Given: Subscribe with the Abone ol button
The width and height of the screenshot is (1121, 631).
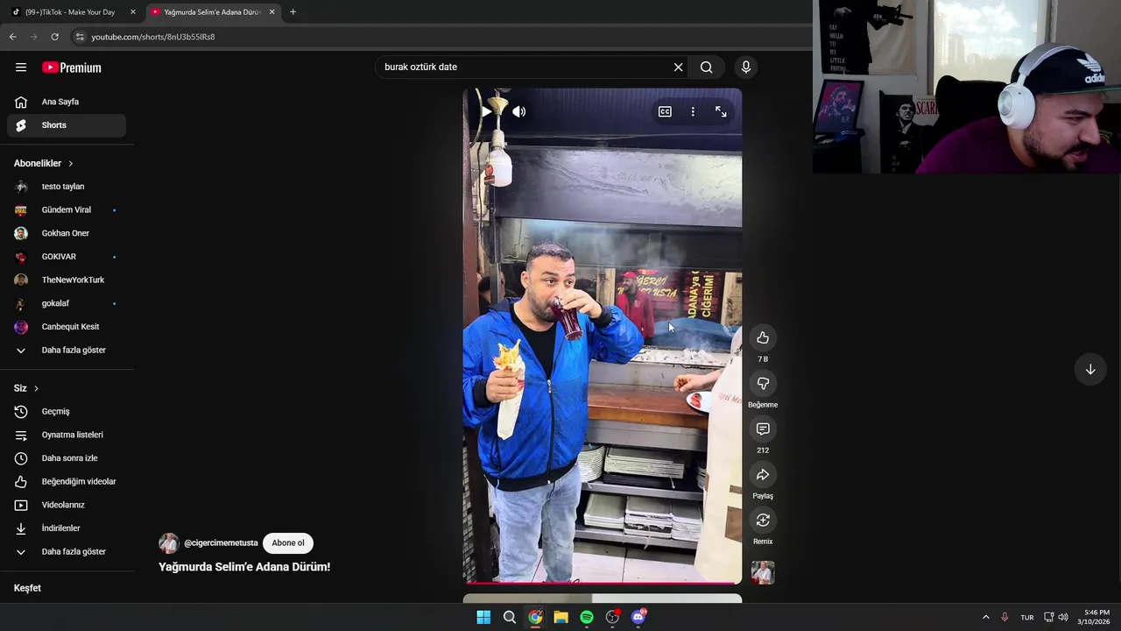Looking at the screenshot, I should [x=288, y=543].
